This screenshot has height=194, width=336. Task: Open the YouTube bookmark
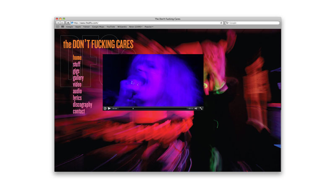tap(111, 27)
